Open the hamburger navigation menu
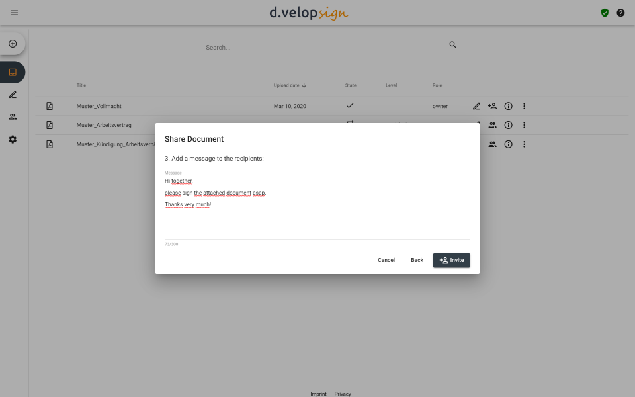This screenshot has width=635, height=397. 14,13
